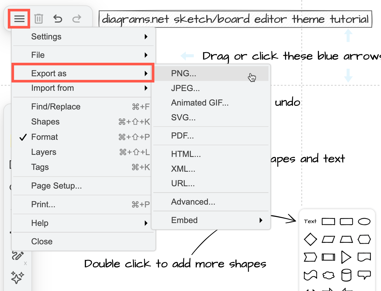
Task: Choose XML... export option
Action: (x=211, y=169)
